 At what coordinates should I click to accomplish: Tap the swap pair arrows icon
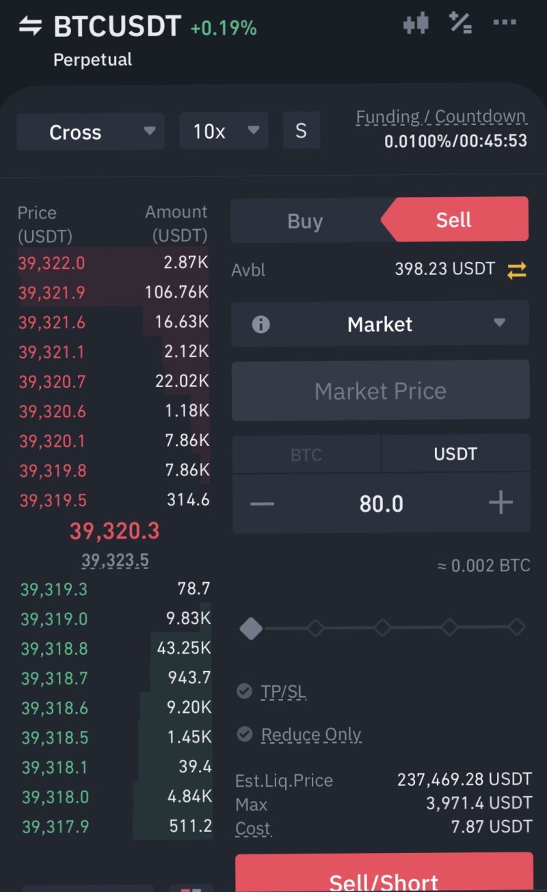click(30, 27)
